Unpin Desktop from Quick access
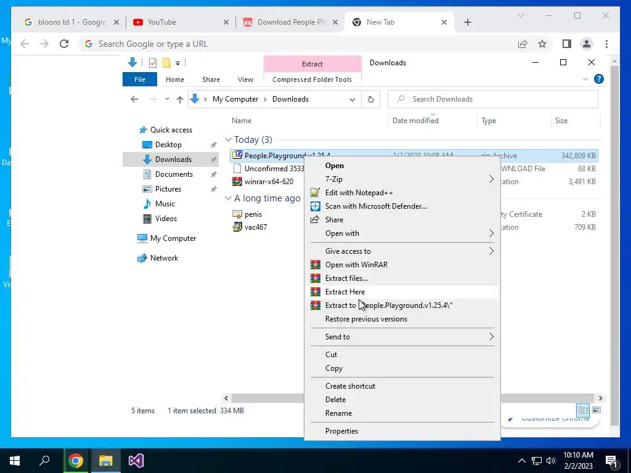Viewport: 631px width, 473px height. [213, 145]
